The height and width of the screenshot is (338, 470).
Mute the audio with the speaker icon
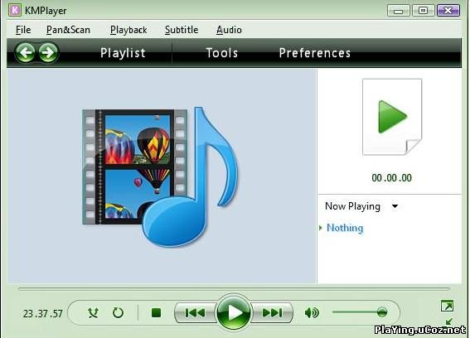[312, 313]
